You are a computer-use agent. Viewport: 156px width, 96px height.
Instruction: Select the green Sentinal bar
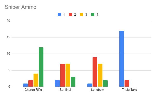tap(73, 82)
